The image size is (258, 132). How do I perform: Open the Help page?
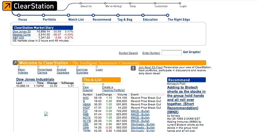133,6
